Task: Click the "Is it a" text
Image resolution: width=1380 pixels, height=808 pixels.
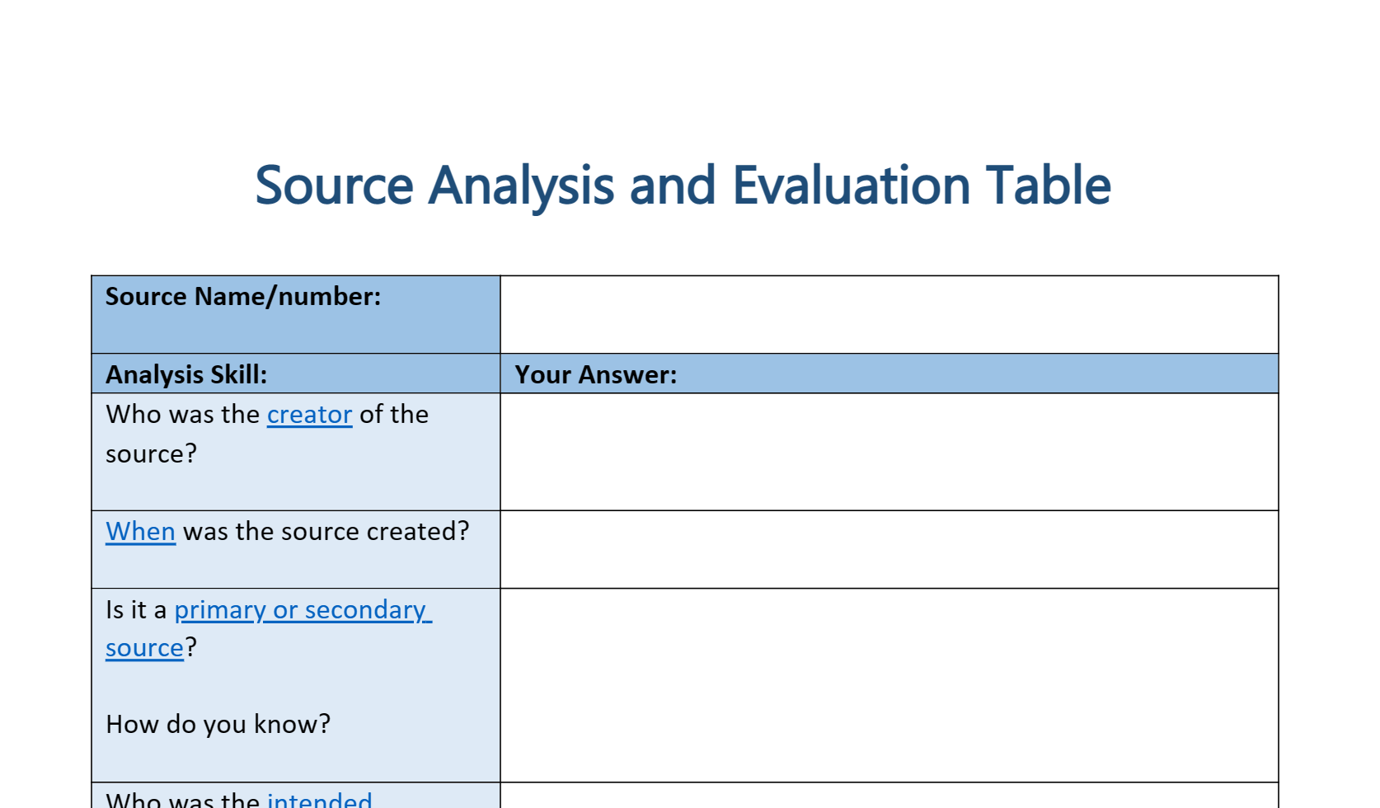Action: [136, 609]
